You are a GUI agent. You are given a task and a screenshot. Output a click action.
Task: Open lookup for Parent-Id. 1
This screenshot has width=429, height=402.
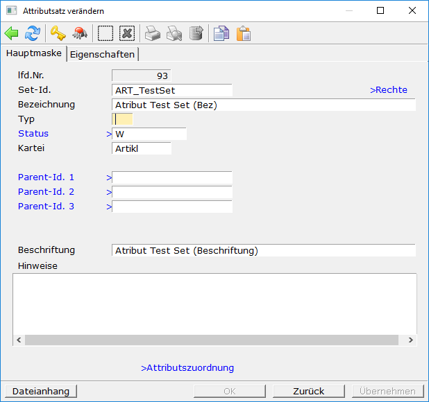tap(46, 177)
